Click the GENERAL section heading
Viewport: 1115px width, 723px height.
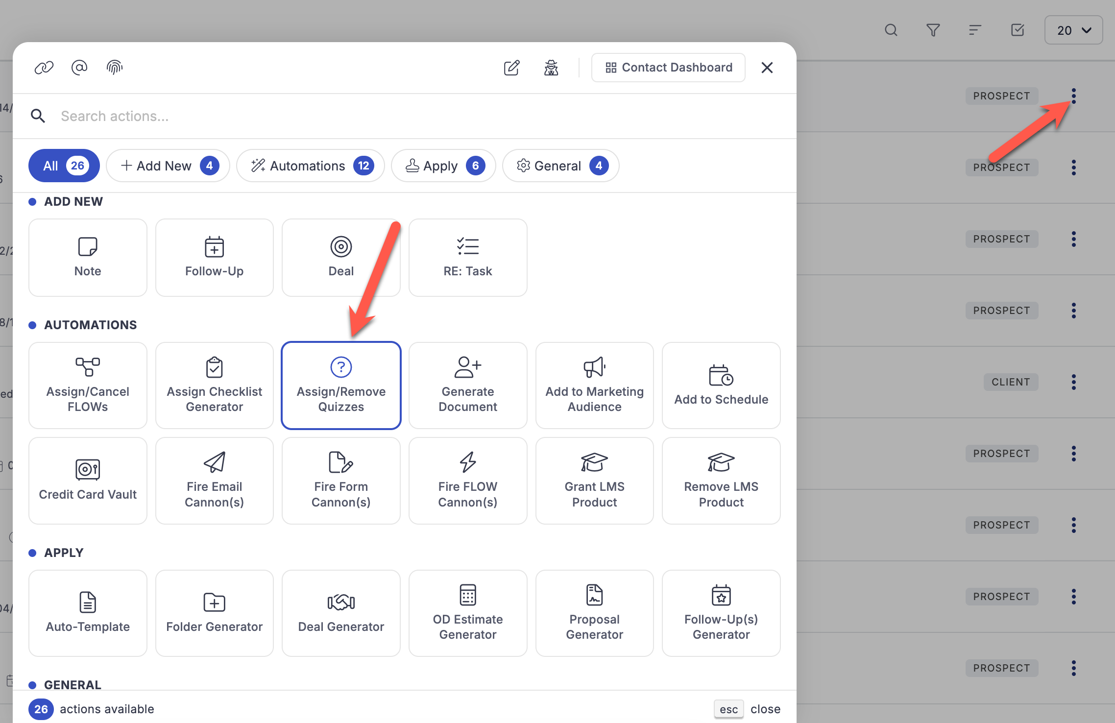pyautogui.click(x=73, y=685)
